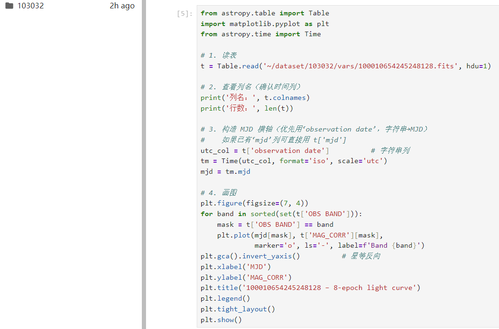This screenshot has height=329, width=499.
Task: Place cursor at the plt.show() line
Action: pyautogui.click(x=221, y=320)
